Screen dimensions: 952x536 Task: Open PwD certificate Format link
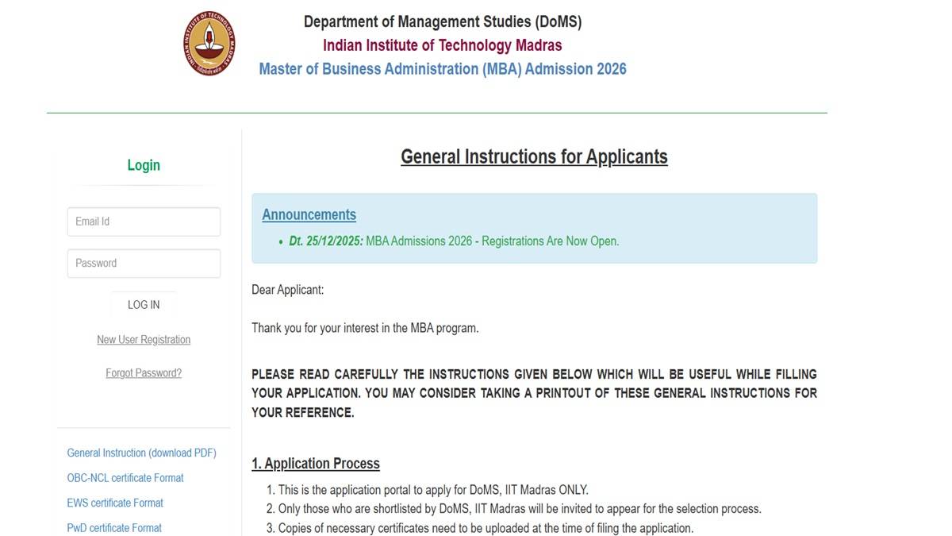click(x=114, y=527)
